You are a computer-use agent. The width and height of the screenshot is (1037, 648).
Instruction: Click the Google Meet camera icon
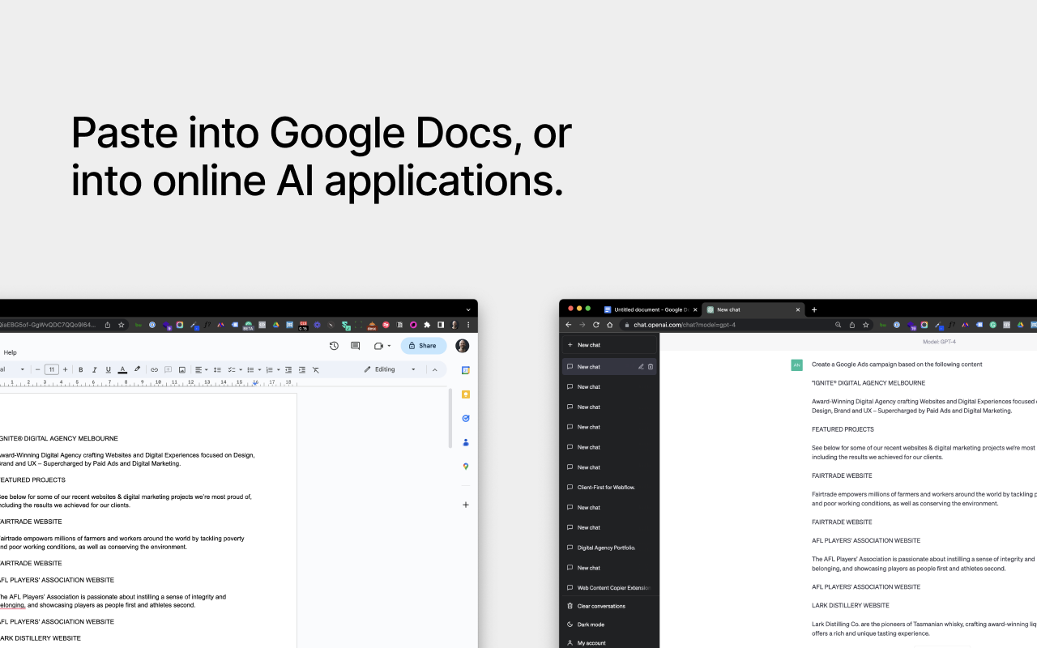[x=378, y=346]
